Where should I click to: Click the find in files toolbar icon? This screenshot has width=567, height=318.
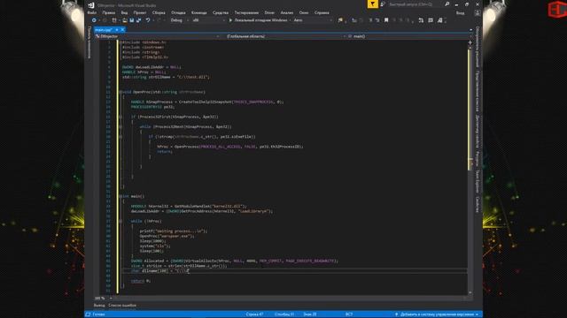coord(340,20)
